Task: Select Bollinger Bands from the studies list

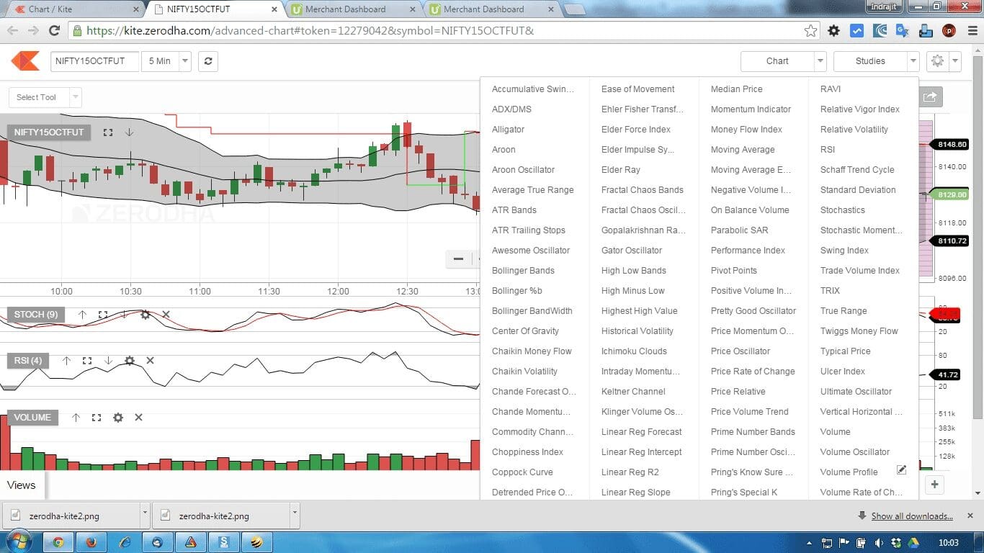Action: tap(523, 271)
